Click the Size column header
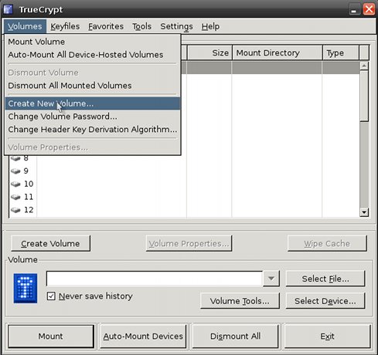The width and height of the screenshot is (378, 355). 209,52
